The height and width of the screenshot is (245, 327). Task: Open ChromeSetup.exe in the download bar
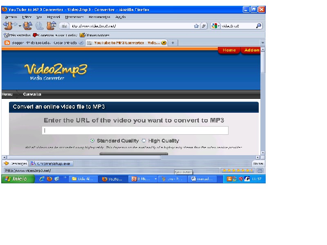[x=51, y=164]
